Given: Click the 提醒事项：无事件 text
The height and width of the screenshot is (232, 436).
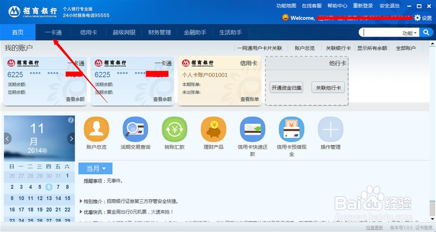Looking at the screenshot, I should tap(103, 181).
